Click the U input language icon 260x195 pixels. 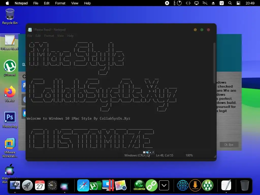pos(221,3)
